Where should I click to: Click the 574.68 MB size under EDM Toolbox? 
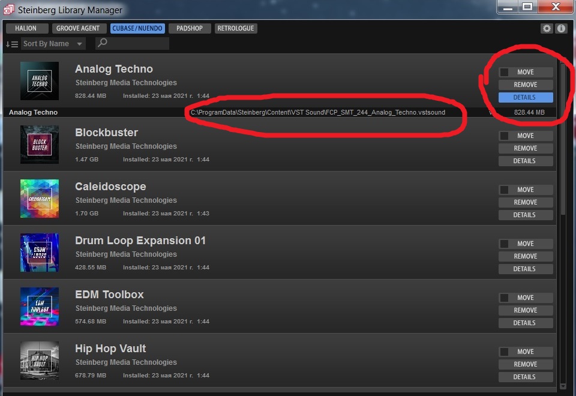91,322
